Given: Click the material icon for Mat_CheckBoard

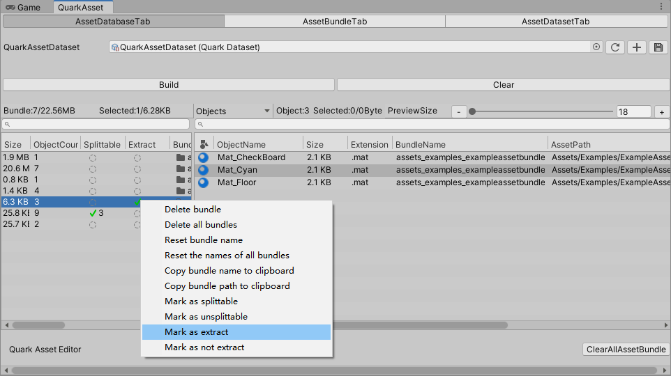Looking at the screenshot, I should [x=203, y=157].
